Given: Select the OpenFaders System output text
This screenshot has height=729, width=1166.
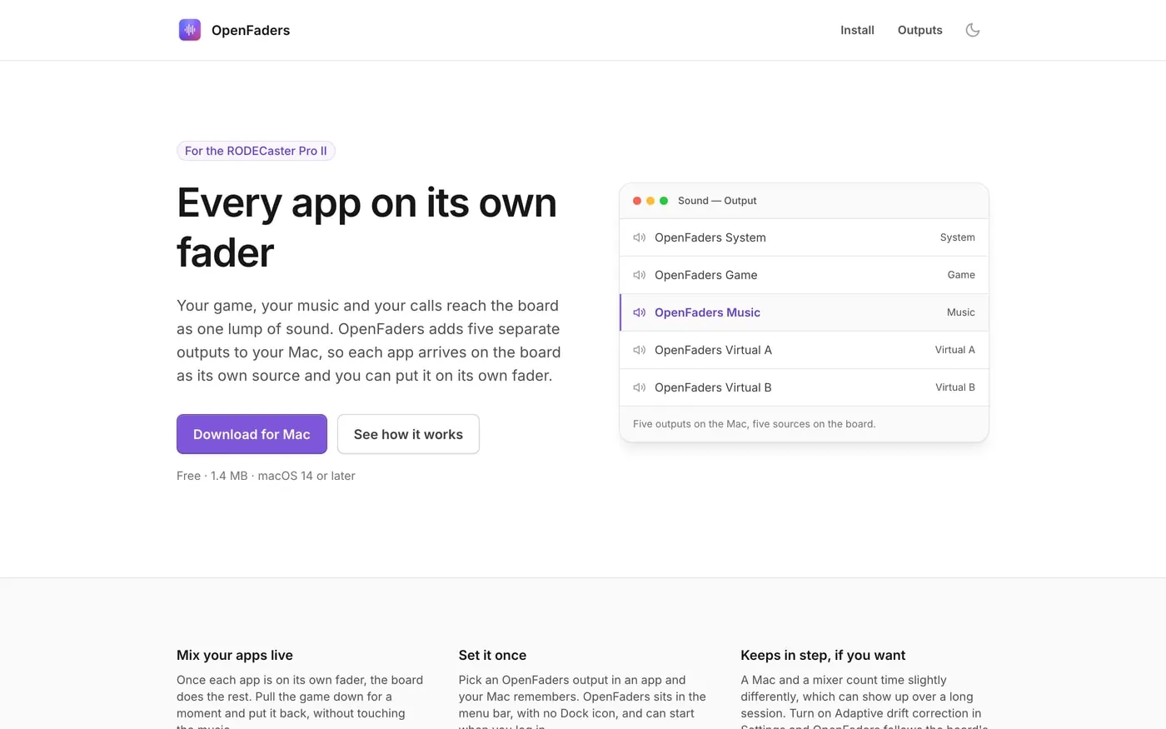Looking at the screenshot, I should tap(710, 237).
